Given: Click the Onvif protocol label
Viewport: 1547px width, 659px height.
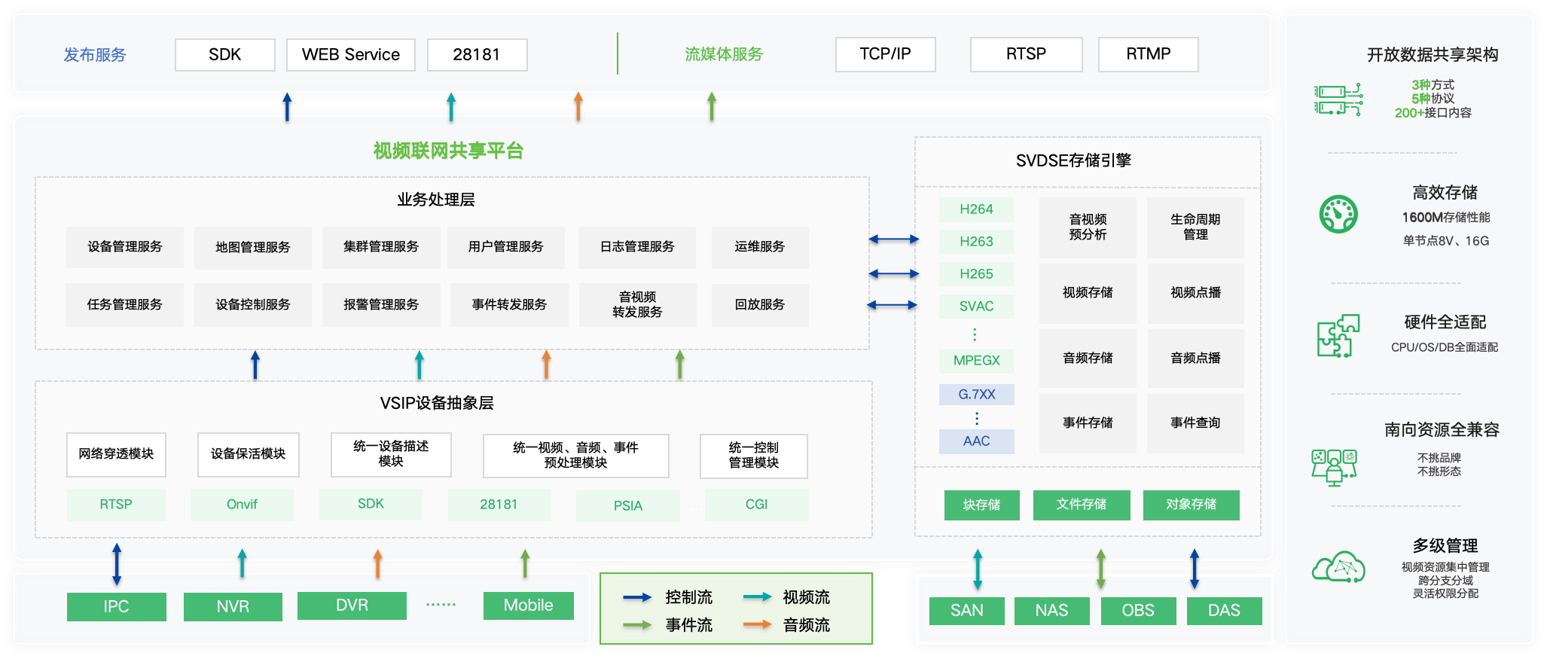Looking at the screenshot, I should tap(242, 505).
